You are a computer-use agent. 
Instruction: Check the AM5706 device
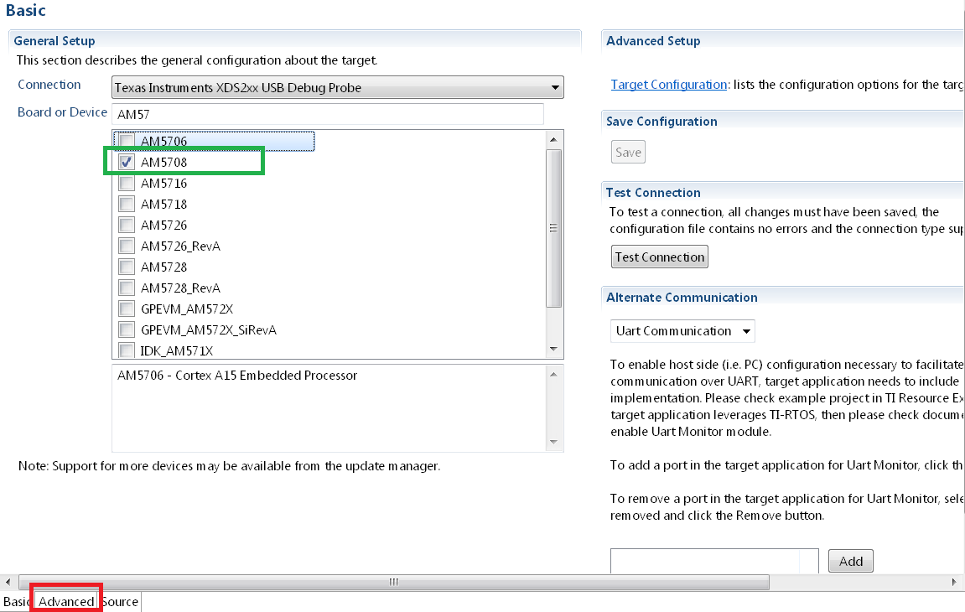coord(125,141)
